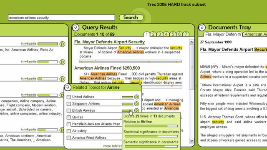Screen dimensions: 267x150
Task: Edit the query 'american airlines security' field
Action: [x=61, y=17]
